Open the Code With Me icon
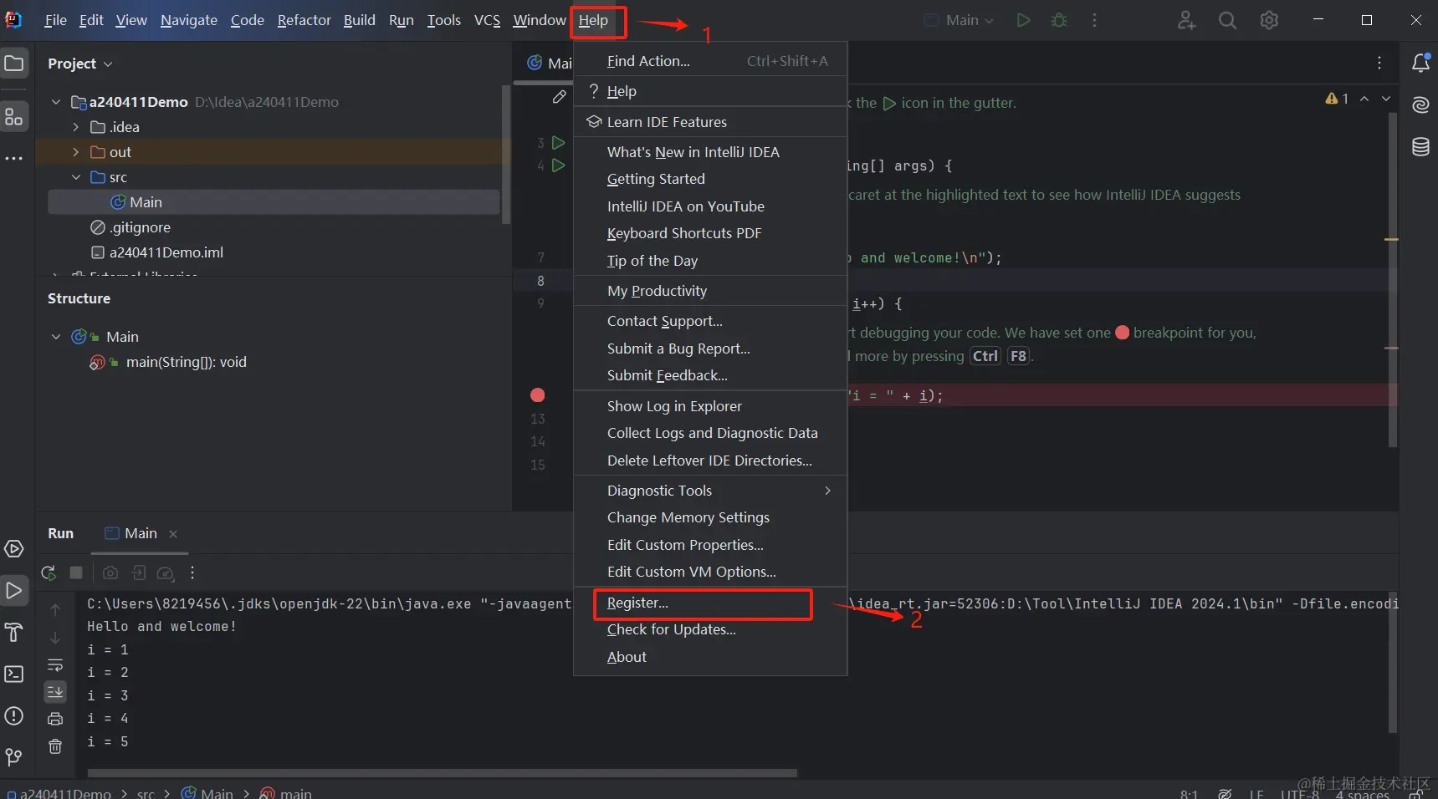Image resolution: width=1438 pixels, height=799 pixels. click(1186, 20)
